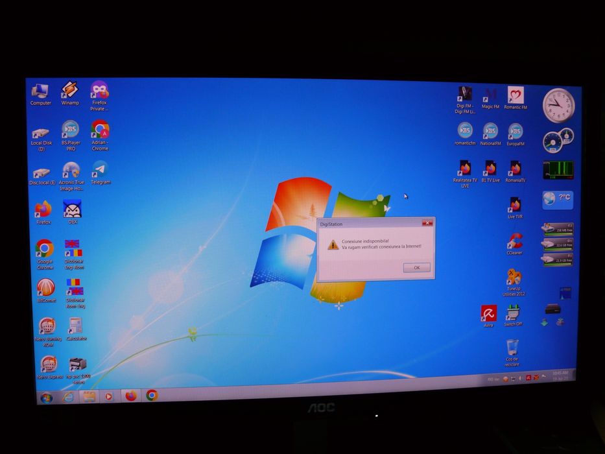Select the Dictionar Rom-Eng shortcut
605x454 pixels.
tap(75, 293)
